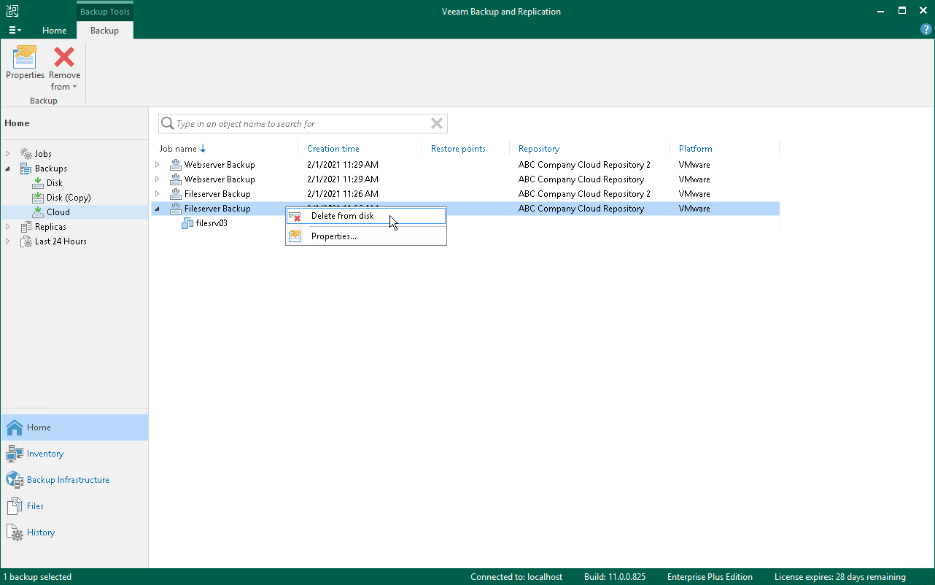Select the Disk backups icon
935x585 pixels.
click(38, 183)
